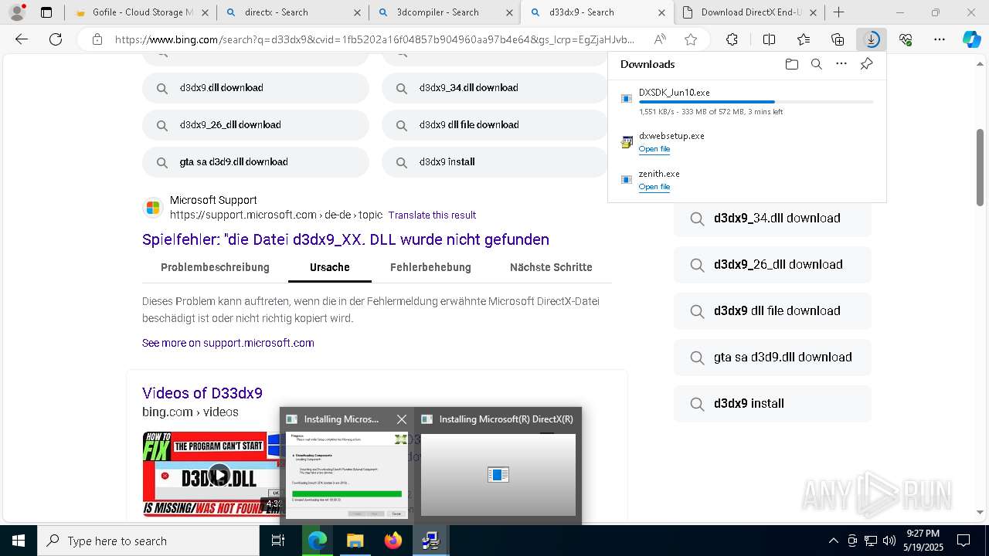Open the notification center icon
Image resolution: width=989 pixels, height=556 pixels.
964,541
